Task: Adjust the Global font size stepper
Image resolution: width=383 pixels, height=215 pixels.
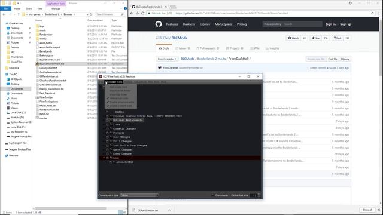Action: point(259,195)
